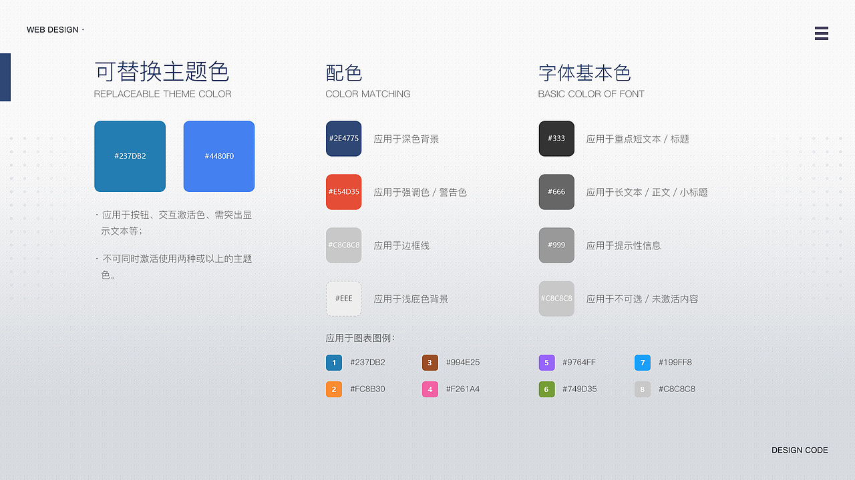Select the warning color swatch #E54D35
855x480 pixels.
click(x=343, y=192)
